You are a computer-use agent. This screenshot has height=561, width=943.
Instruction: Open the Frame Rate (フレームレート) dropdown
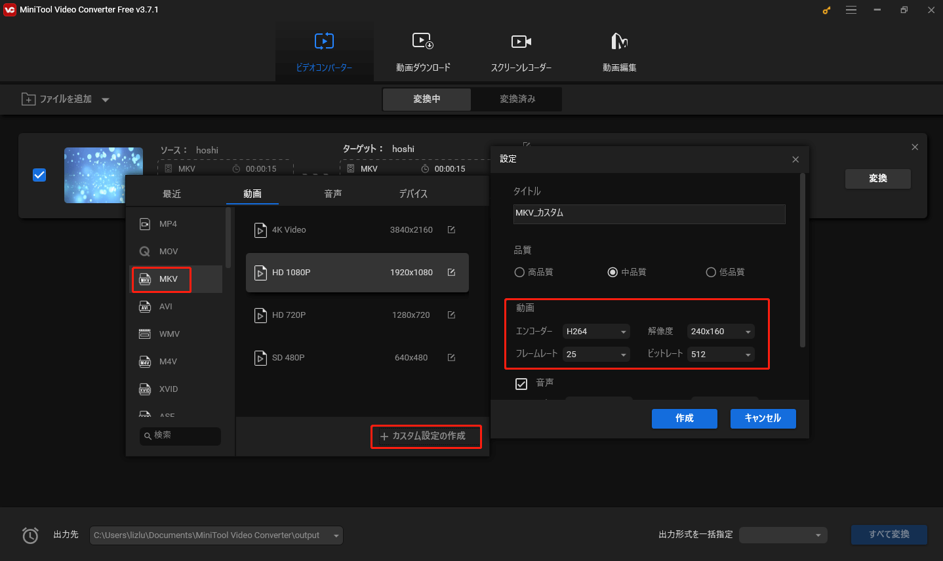597,355
